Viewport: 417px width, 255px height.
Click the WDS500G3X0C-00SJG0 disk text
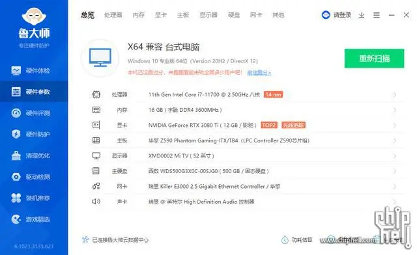pos(208,171)
